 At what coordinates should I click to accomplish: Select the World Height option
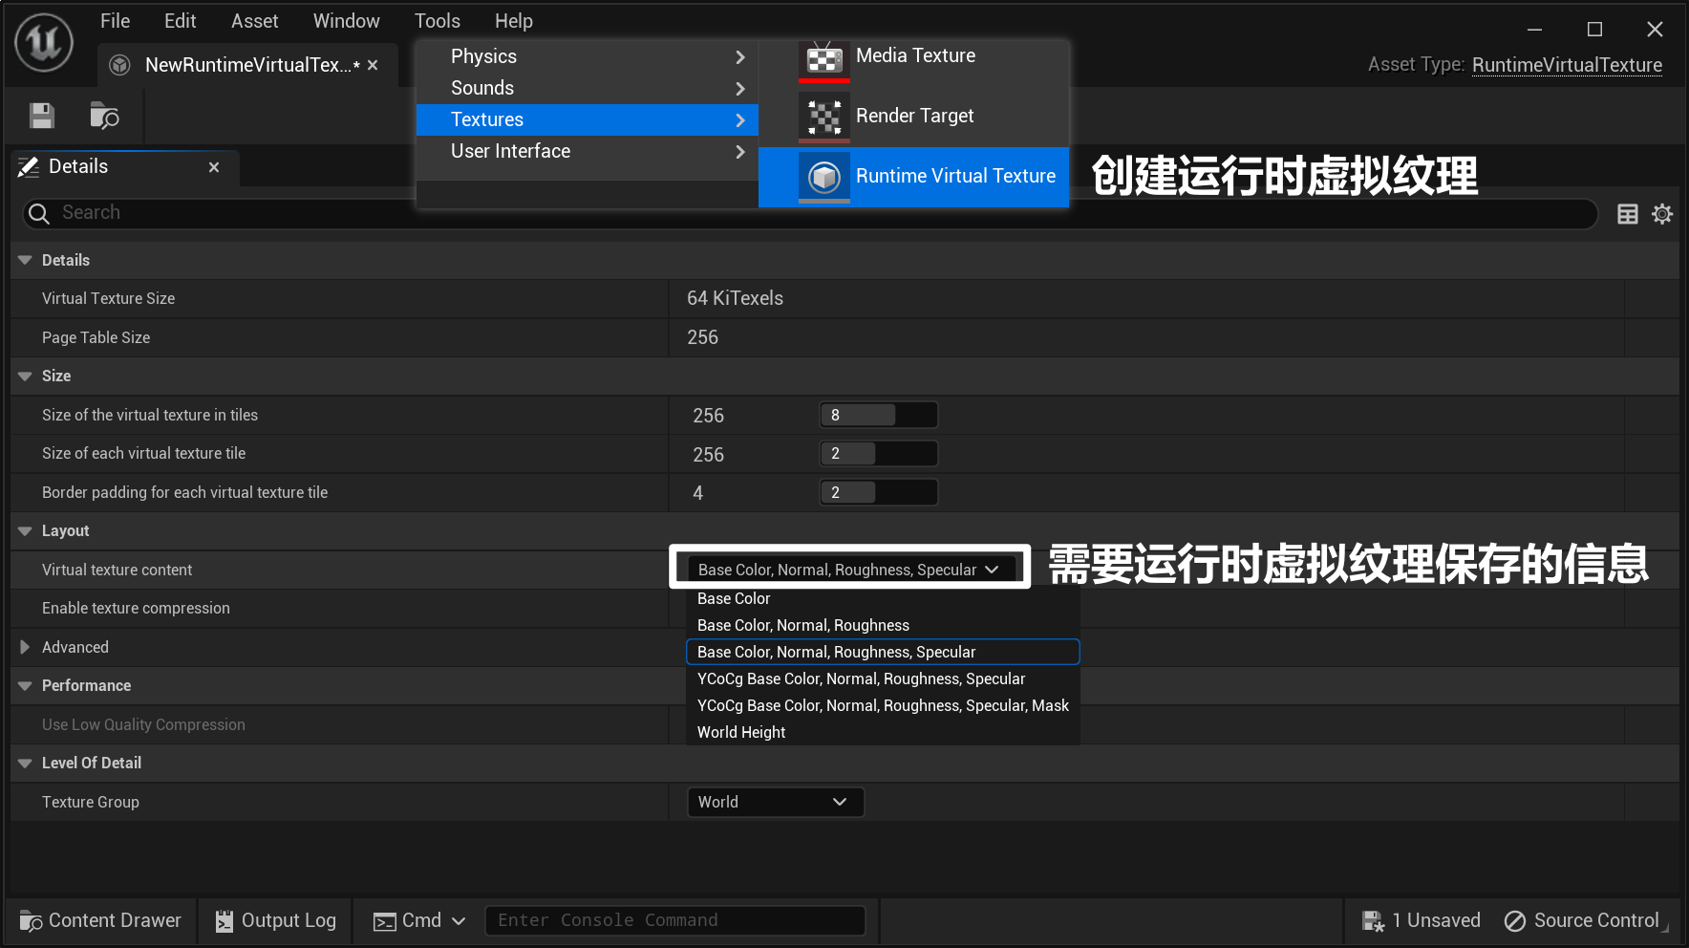click(x=883, y=733)
